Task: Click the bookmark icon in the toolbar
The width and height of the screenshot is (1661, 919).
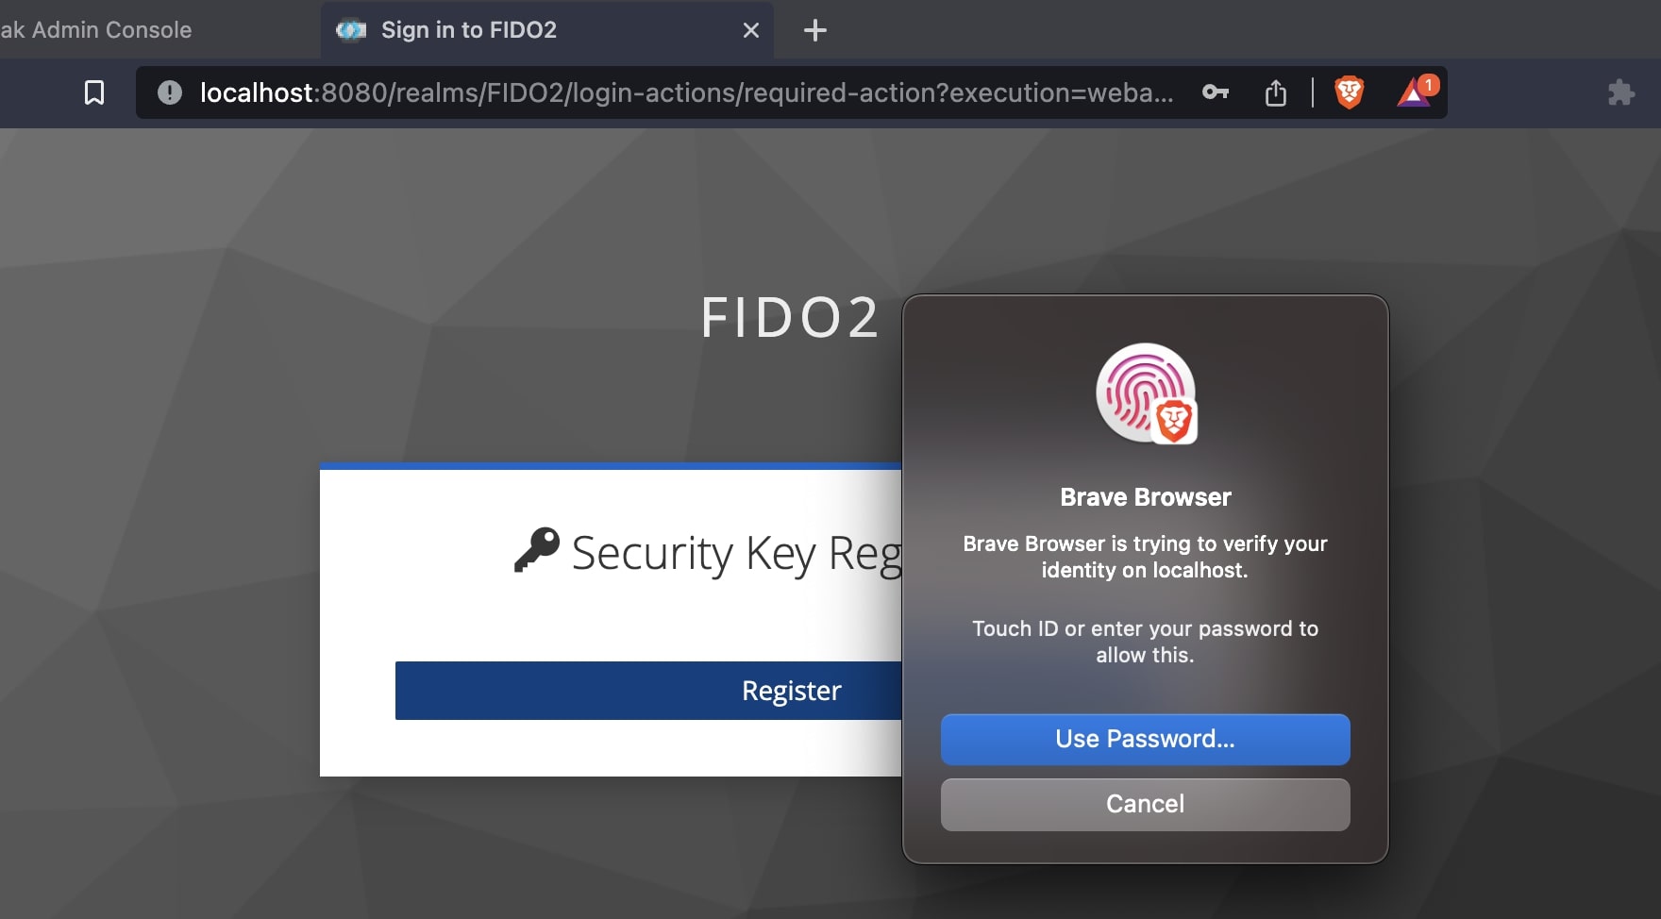Action: point(94,92)
